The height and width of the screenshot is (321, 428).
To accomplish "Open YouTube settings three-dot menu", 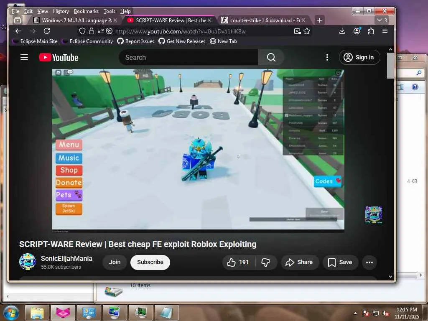I will 327,57.
